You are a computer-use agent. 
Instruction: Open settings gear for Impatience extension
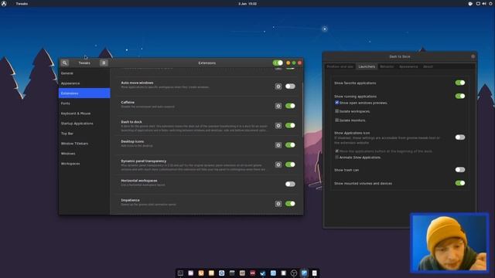pos(278,204)
